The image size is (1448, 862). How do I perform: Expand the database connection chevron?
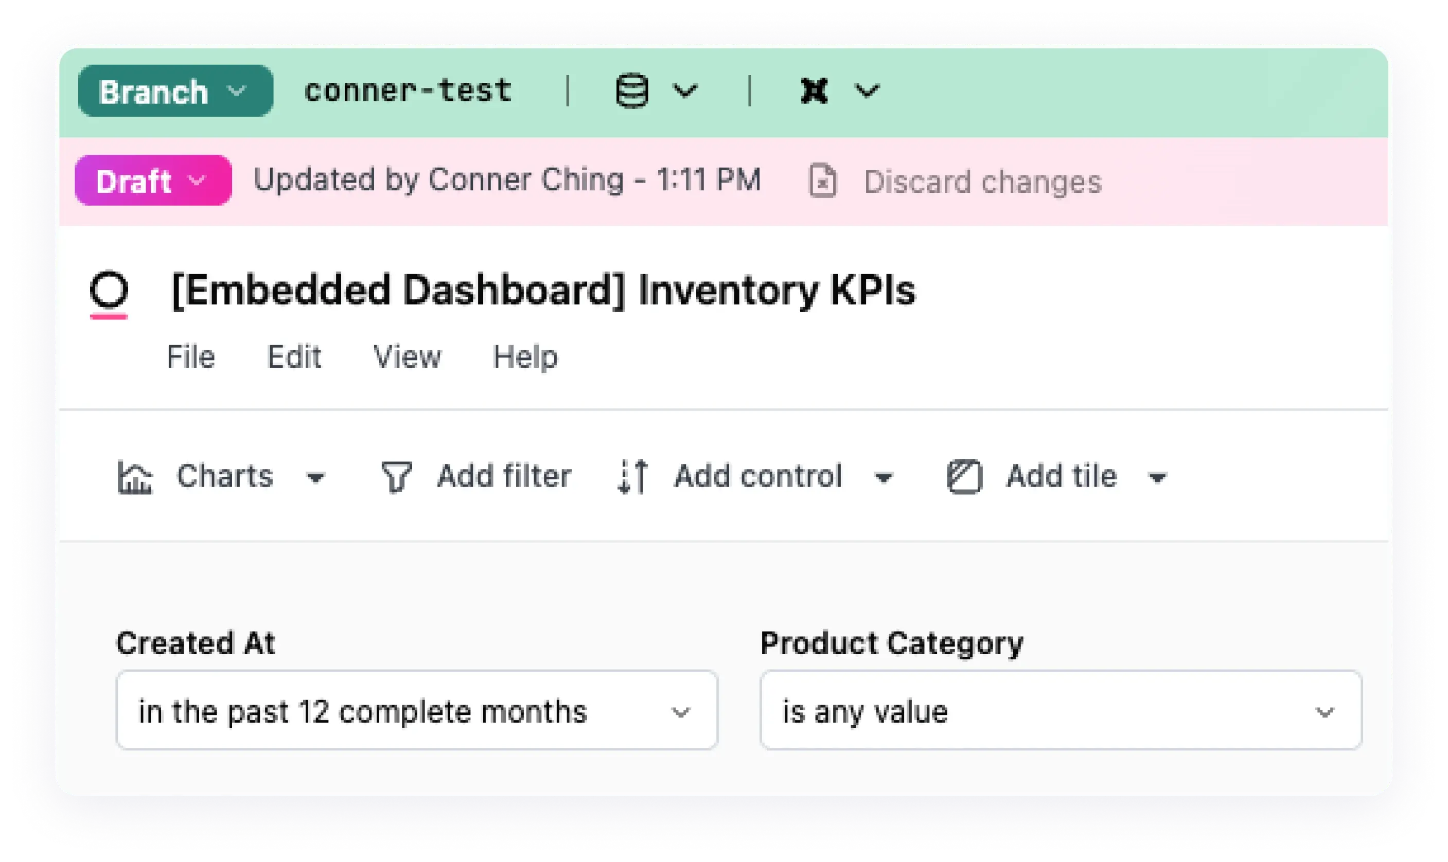685,91
